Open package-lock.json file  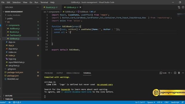coord(15,72)
